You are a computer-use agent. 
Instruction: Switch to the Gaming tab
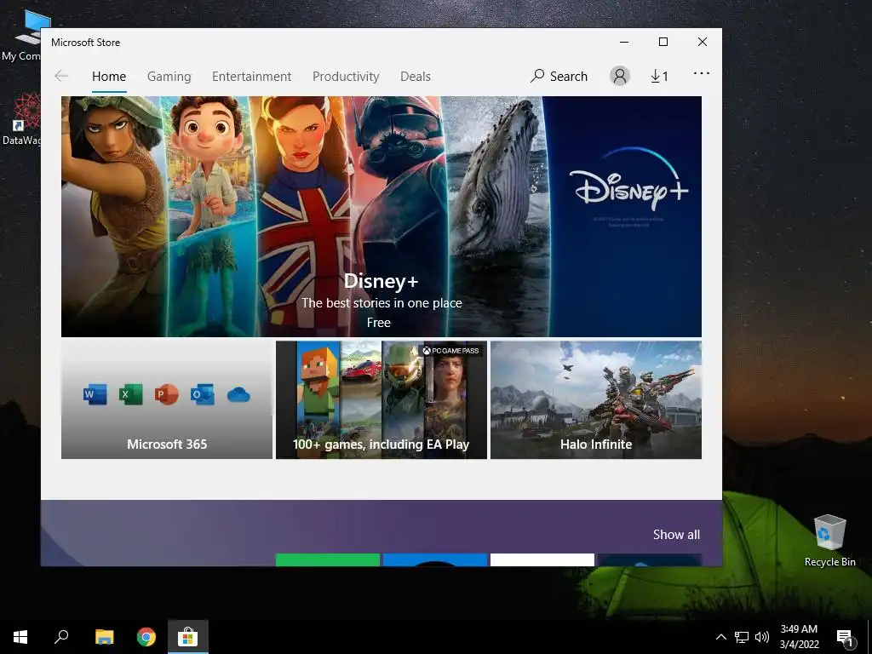pyautogui.click(x=169, y=76)
